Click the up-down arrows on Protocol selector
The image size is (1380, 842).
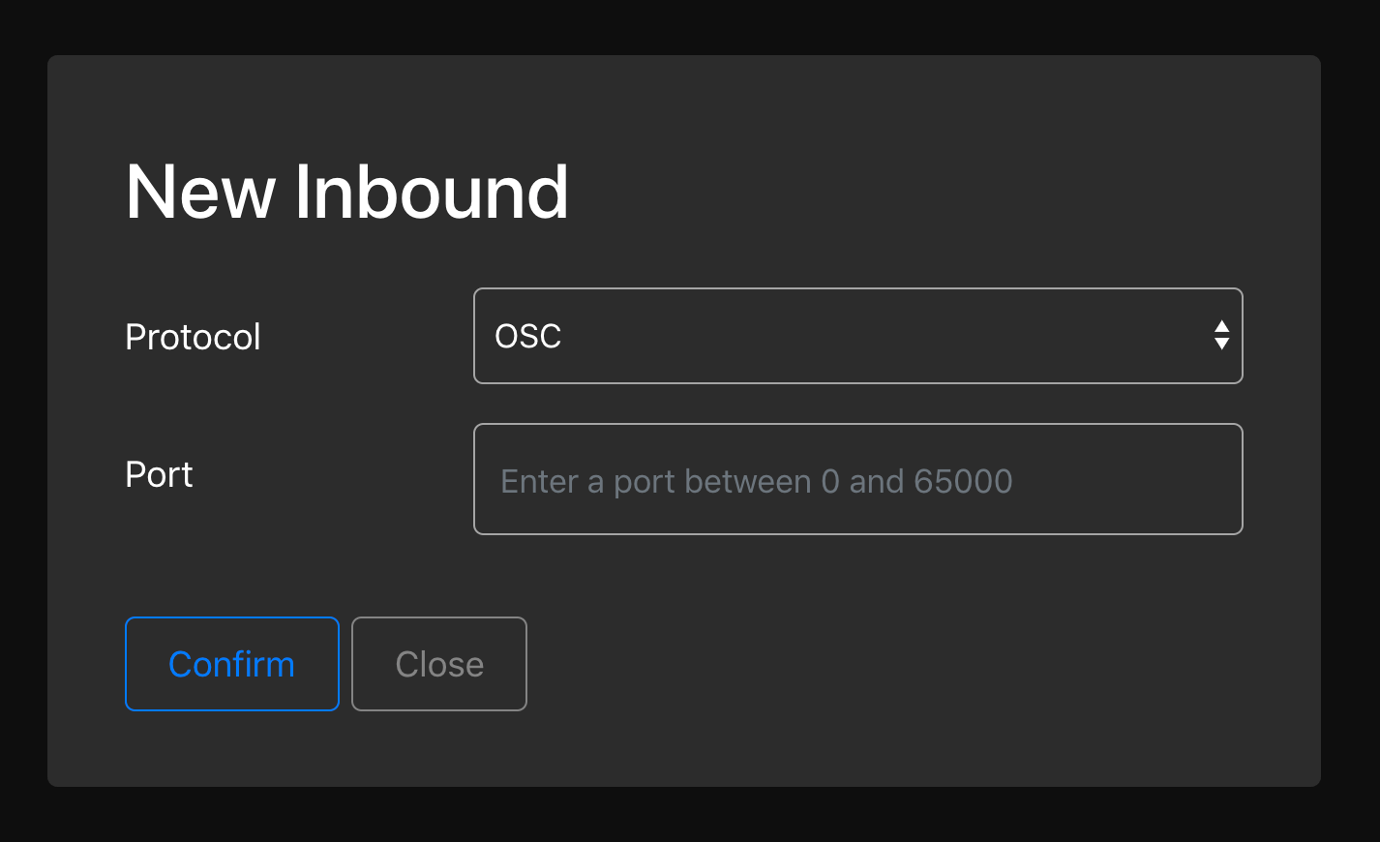[x=1221, y=336]
